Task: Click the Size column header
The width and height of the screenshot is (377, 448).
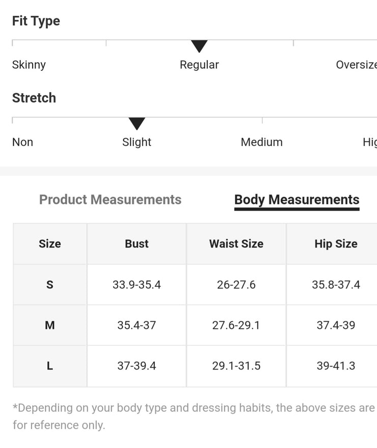Action: click(50, 244)
